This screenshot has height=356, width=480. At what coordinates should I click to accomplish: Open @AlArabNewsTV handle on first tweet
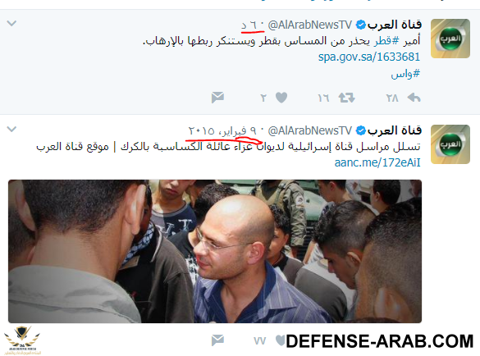click(310, 25)
